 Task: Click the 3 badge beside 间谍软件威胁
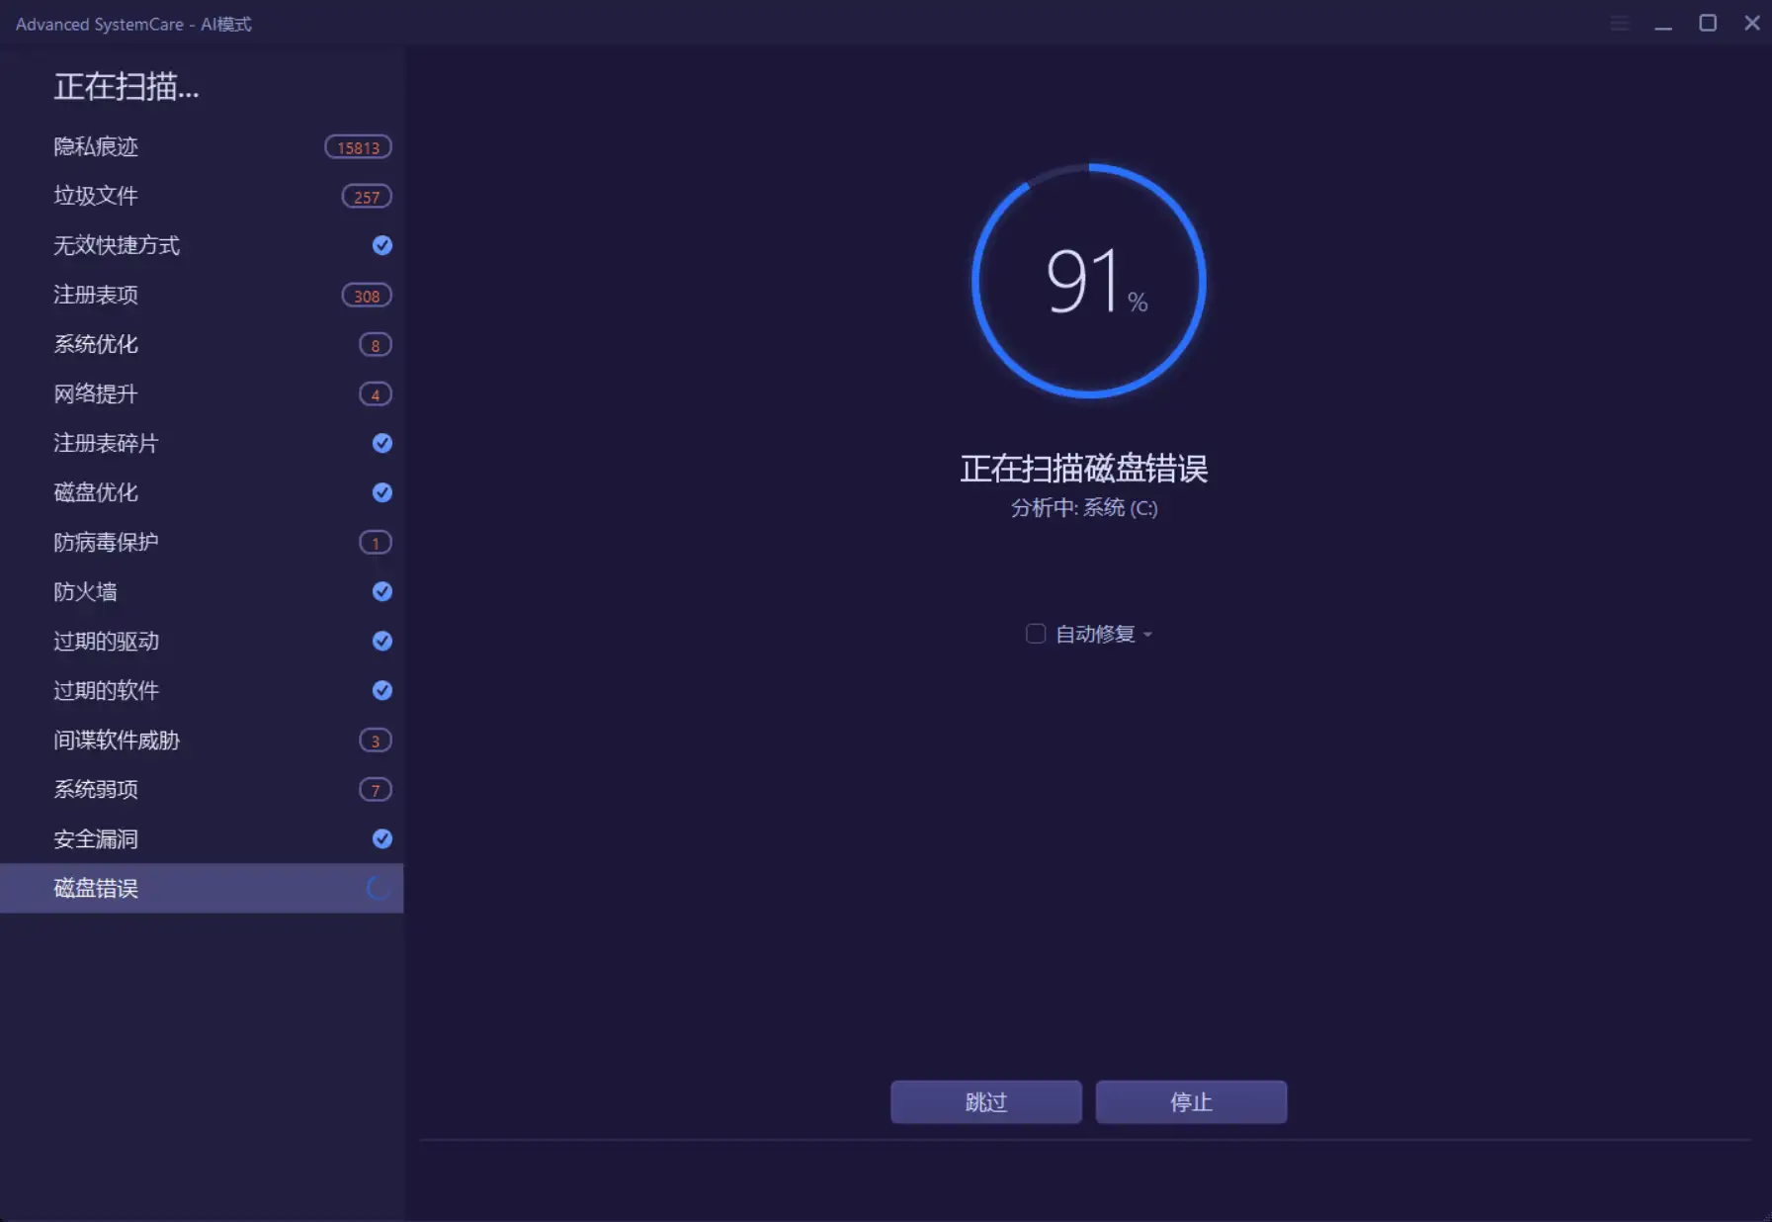pyautogui.click(x=376, y=740)
